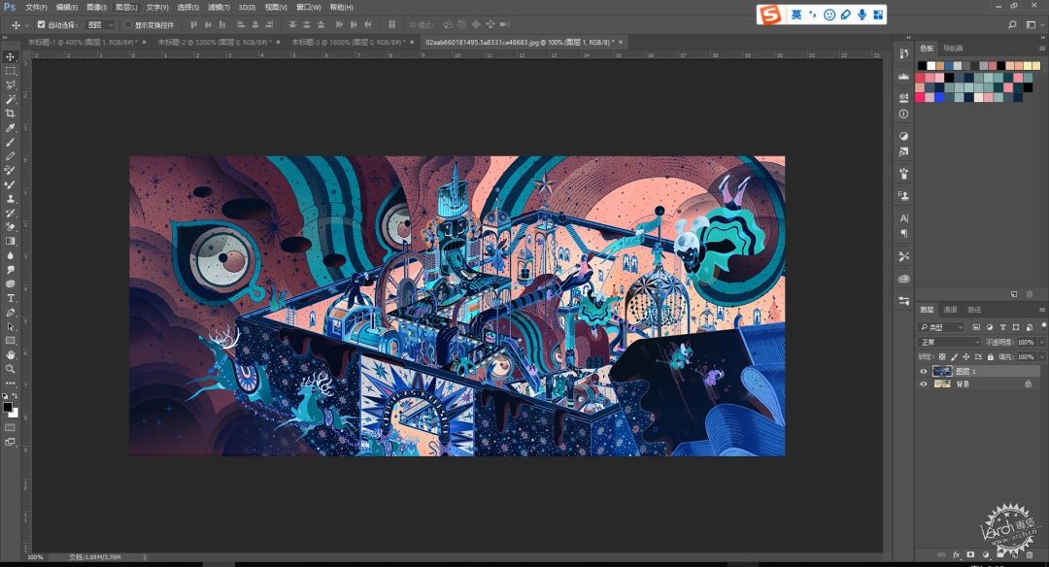1049x567 pixels.
Task: Close the 未标题-2 document tab
Action: click(279, 42)
